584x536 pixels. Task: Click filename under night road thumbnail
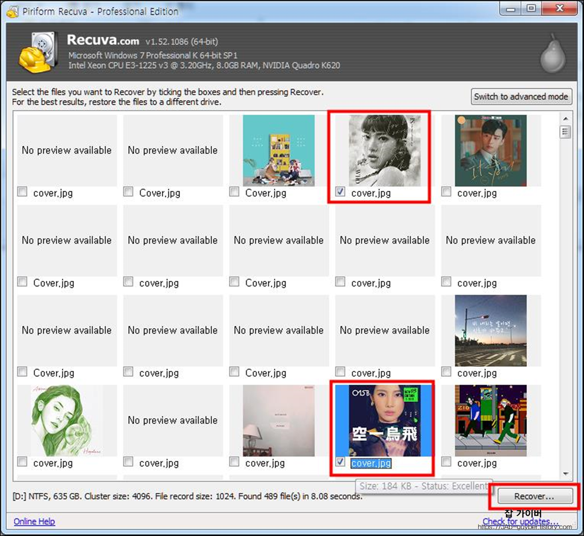pyautogui.click(x=477, y=373)
